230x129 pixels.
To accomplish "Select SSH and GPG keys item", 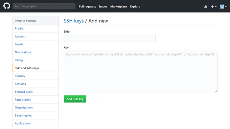I will (x=35, y=68).
